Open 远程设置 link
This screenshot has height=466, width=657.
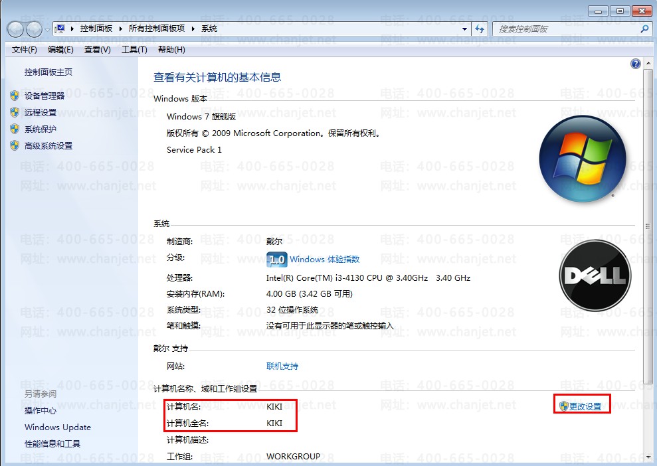click(x=41, y=113)
